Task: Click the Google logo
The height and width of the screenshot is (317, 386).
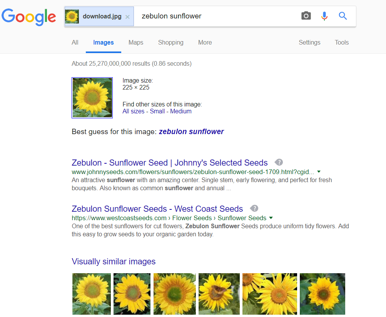Action: (28, 17)
